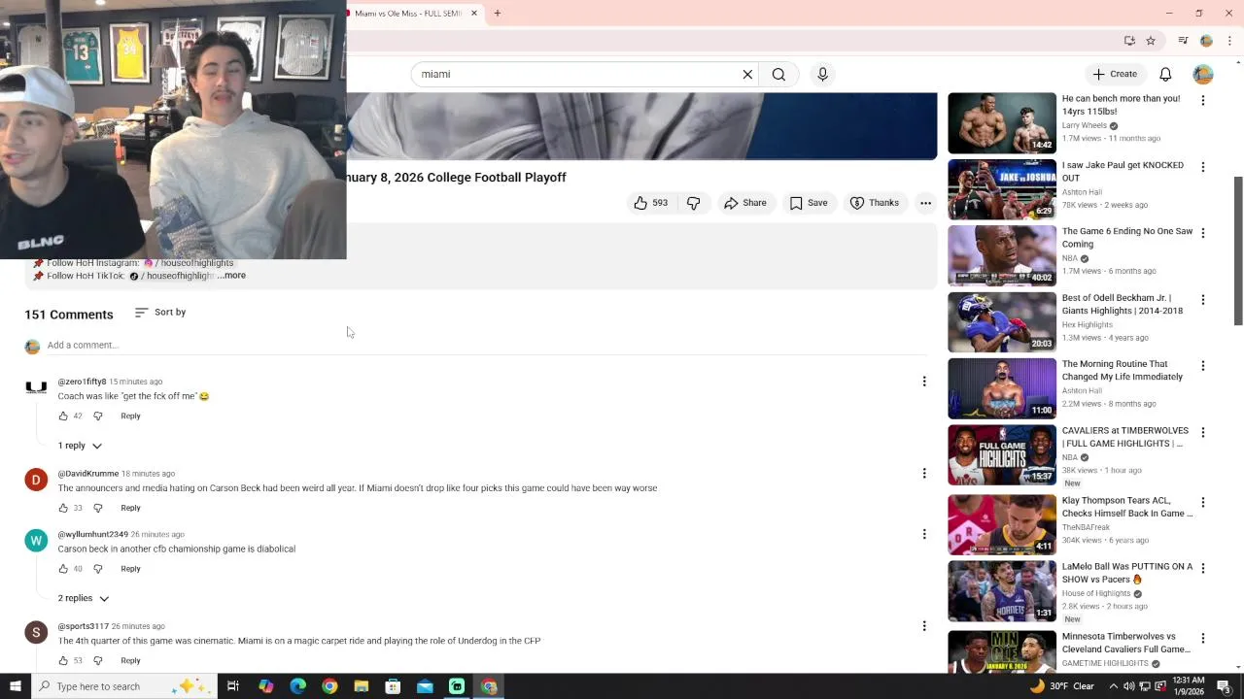Open Chrome media control icon
This screenshot has width=1244, height=699.
coord(1183,41)
